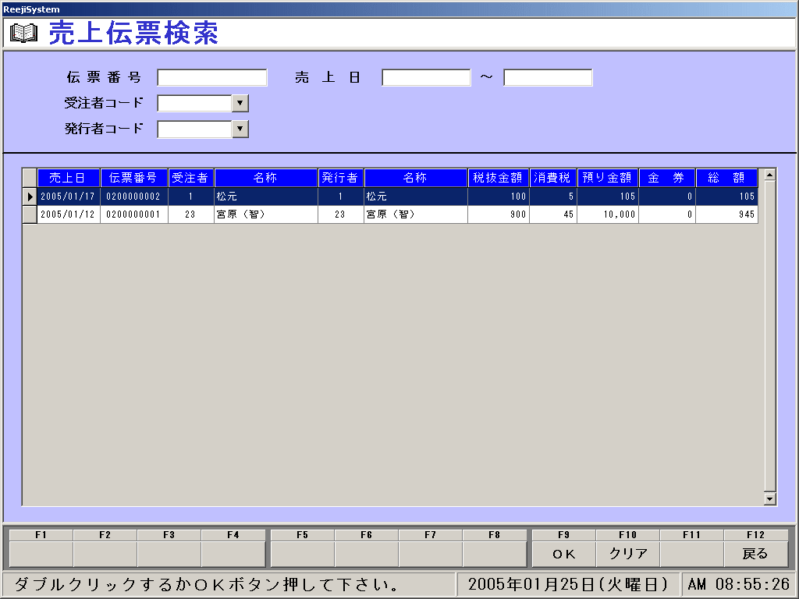Select the row with slip 0200000001
Image resolution: width=799 pixels, height=599 pixels.
tap(133, 214)
